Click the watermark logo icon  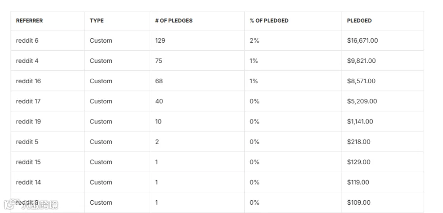[11, 204]
